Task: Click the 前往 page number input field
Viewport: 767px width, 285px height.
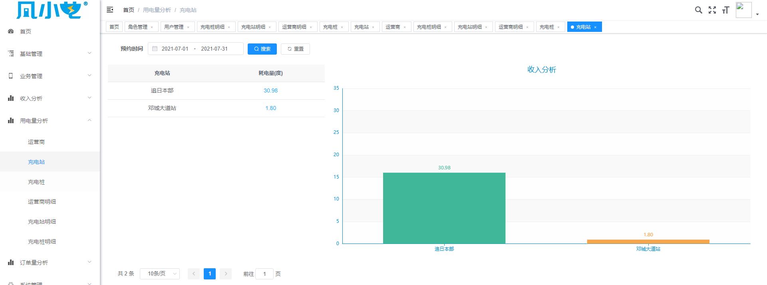Action: pos(264,274)
